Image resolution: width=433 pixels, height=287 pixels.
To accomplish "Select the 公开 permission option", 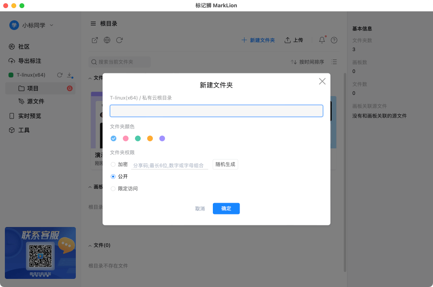I will tap(113, 176).
